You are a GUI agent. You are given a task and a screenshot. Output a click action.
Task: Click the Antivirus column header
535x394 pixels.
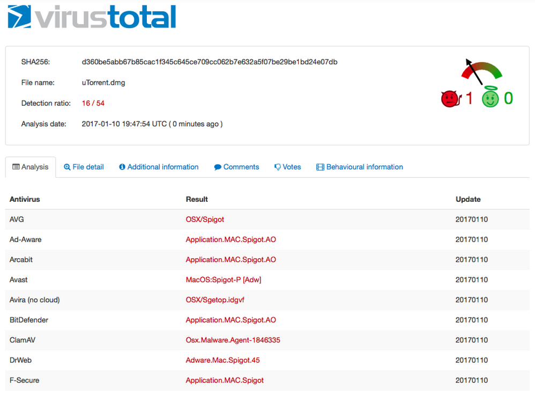click(25, 199)
